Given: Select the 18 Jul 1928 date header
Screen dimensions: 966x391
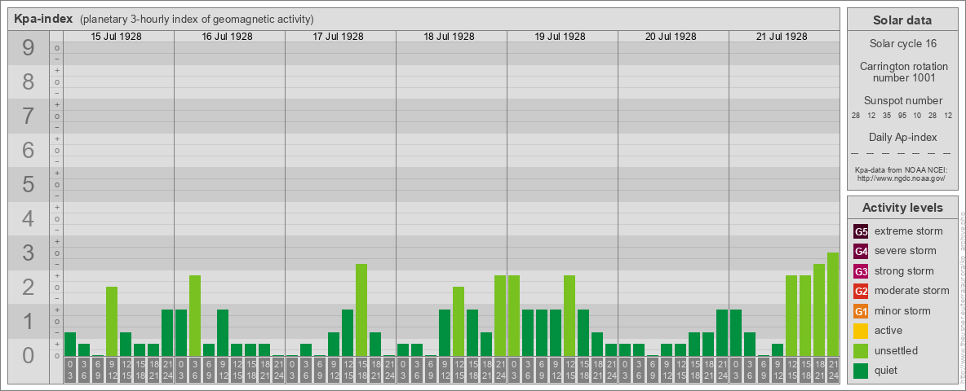Looking at the screenshot, I should point(449,37).
